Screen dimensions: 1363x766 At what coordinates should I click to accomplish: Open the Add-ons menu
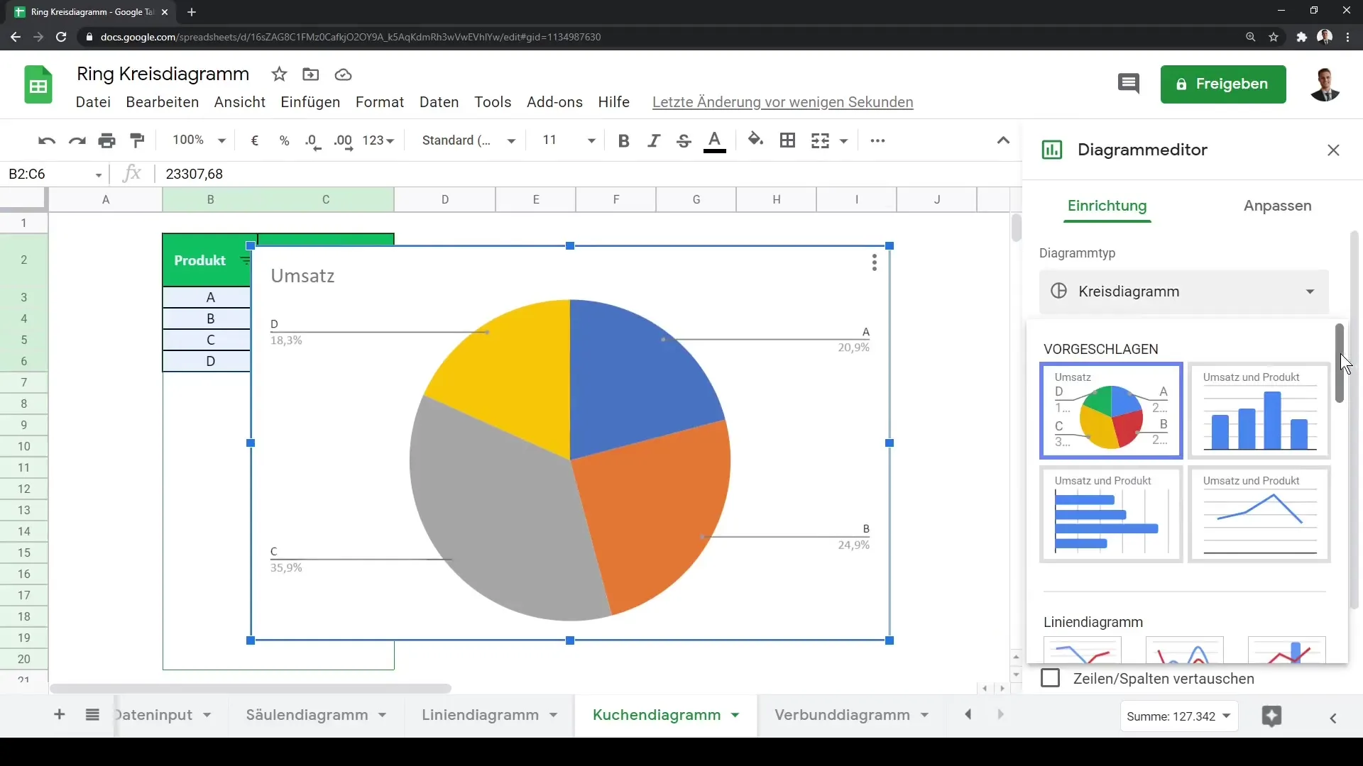554,102
